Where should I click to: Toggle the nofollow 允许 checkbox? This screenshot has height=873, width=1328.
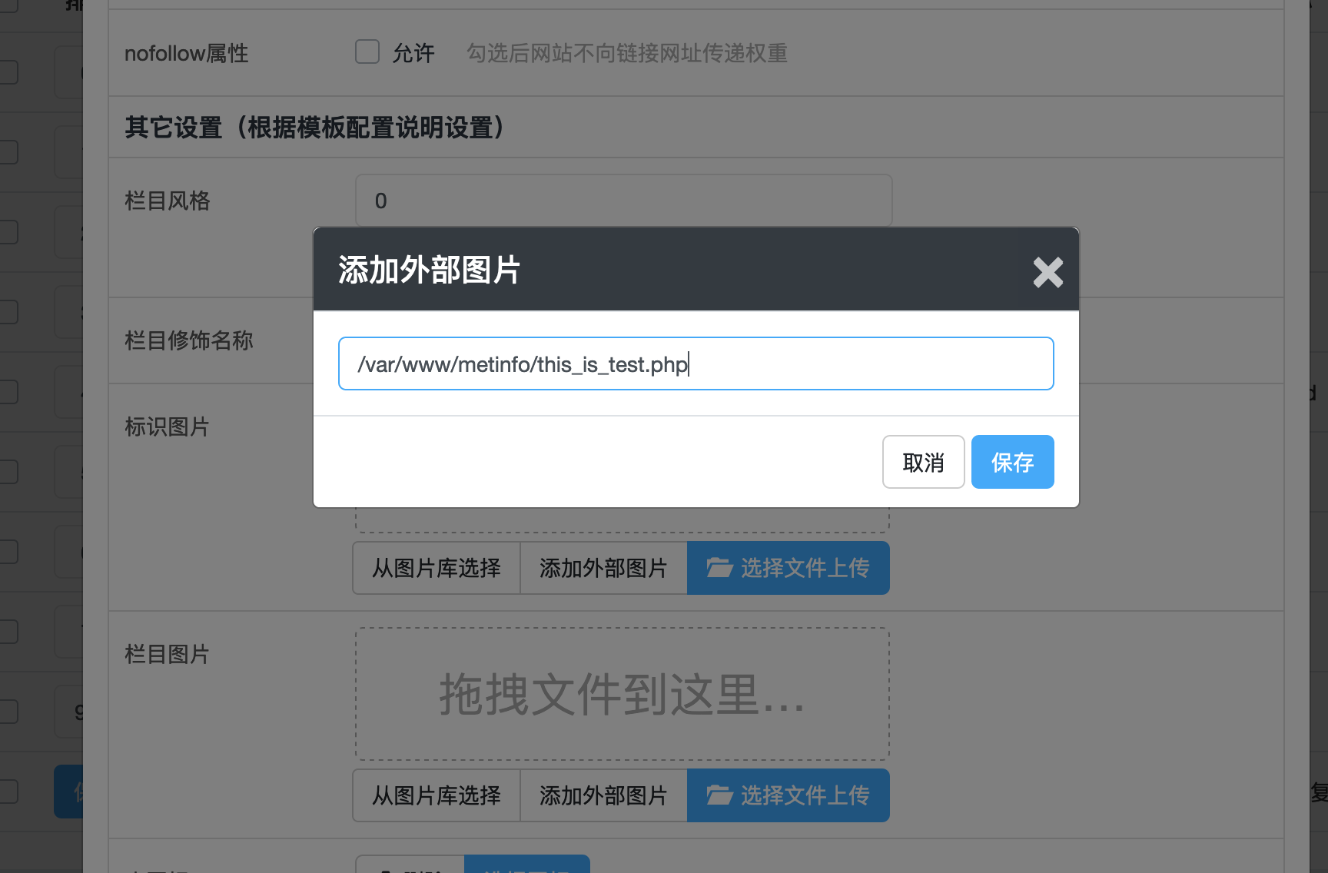point(367,51)
